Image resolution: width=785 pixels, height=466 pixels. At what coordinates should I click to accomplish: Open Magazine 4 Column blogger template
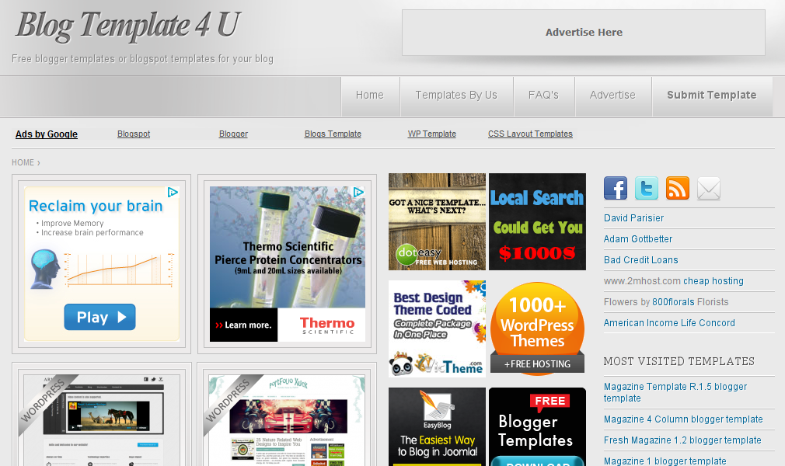click(x=683, y=419)
